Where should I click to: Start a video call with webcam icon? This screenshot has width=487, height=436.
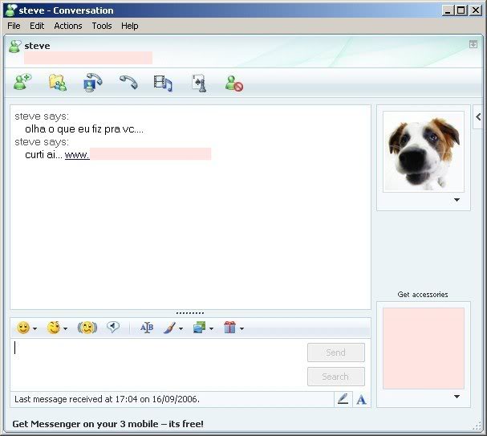[x=92, y=83]
